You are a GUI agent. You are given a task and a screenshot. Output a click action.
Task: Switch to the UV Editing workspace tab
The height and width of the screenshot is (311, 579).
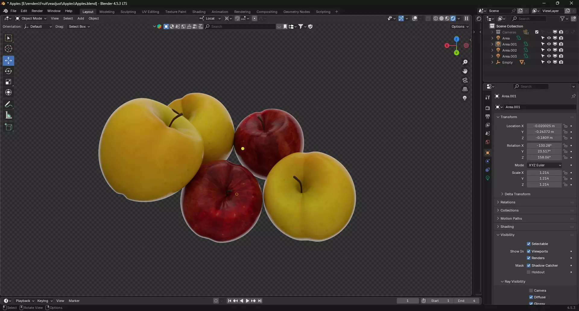pos(150,12)
